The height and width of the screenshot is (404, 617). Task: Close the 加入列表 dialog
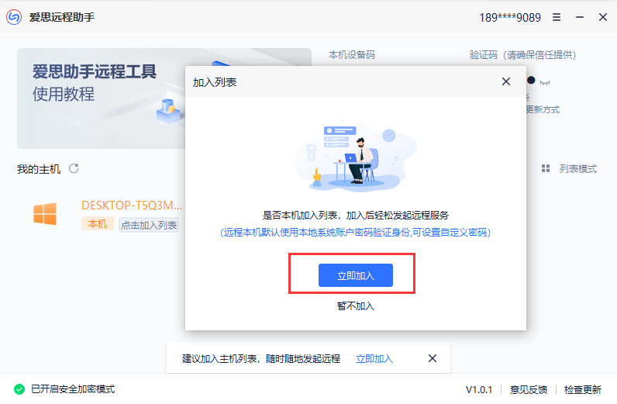click(x=506, y=81)
